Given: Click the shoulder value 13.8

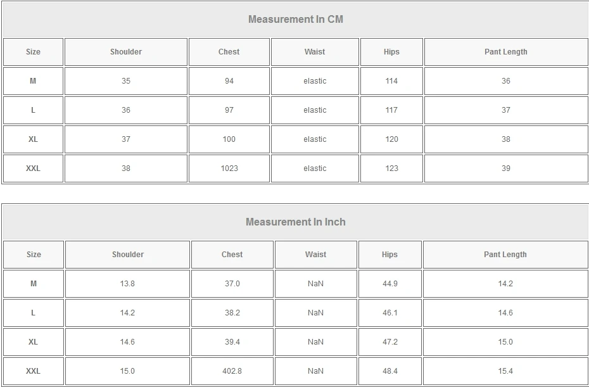Looking at the screenshot, I should 127,284.
